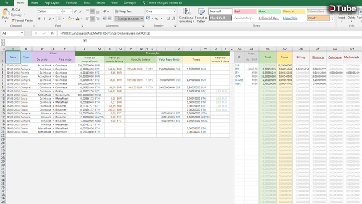This screenshot has height=204, width=362.
Task: Apply the Good cell style
Action: [x=269, y=11]
